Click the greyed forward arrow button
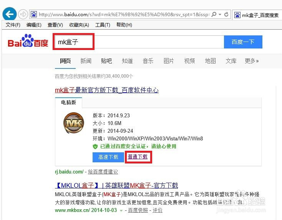This screenshot has height=220, width=282. pos(23,14)
